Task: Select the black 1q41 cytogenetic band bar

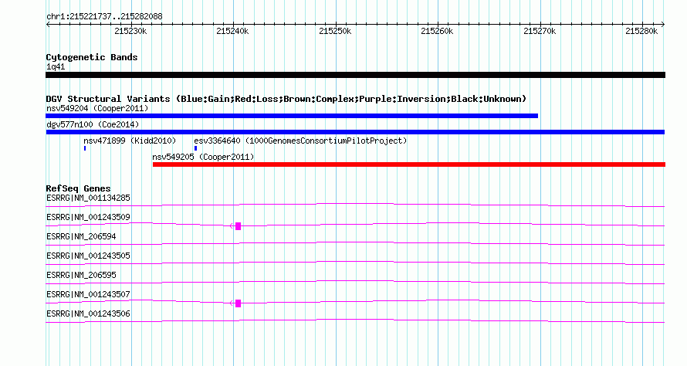Action: pyautogui.click(x=355, y=75)
